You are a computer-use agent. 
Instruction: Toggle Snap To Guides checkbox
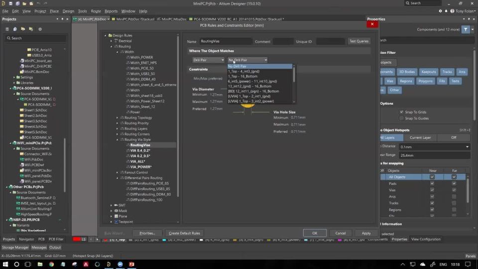[x=401, y=119]
